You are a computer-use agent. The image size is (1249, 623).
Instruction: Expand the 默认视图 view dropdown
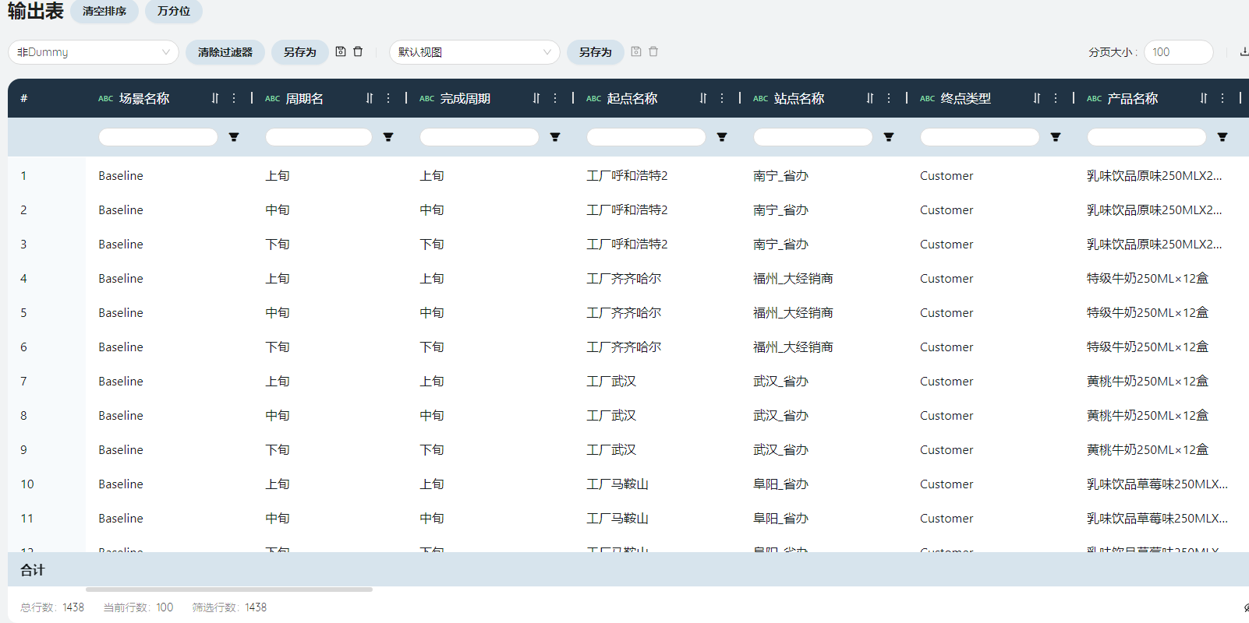[x=474, y=52]
